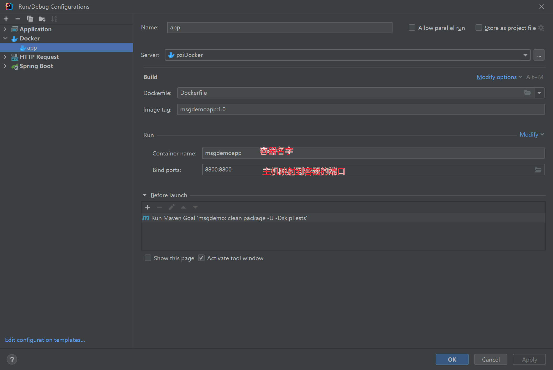This screenshot has width=553, height=370.
Task: Open Edit configuration templates link
Action: pos(45,340)
